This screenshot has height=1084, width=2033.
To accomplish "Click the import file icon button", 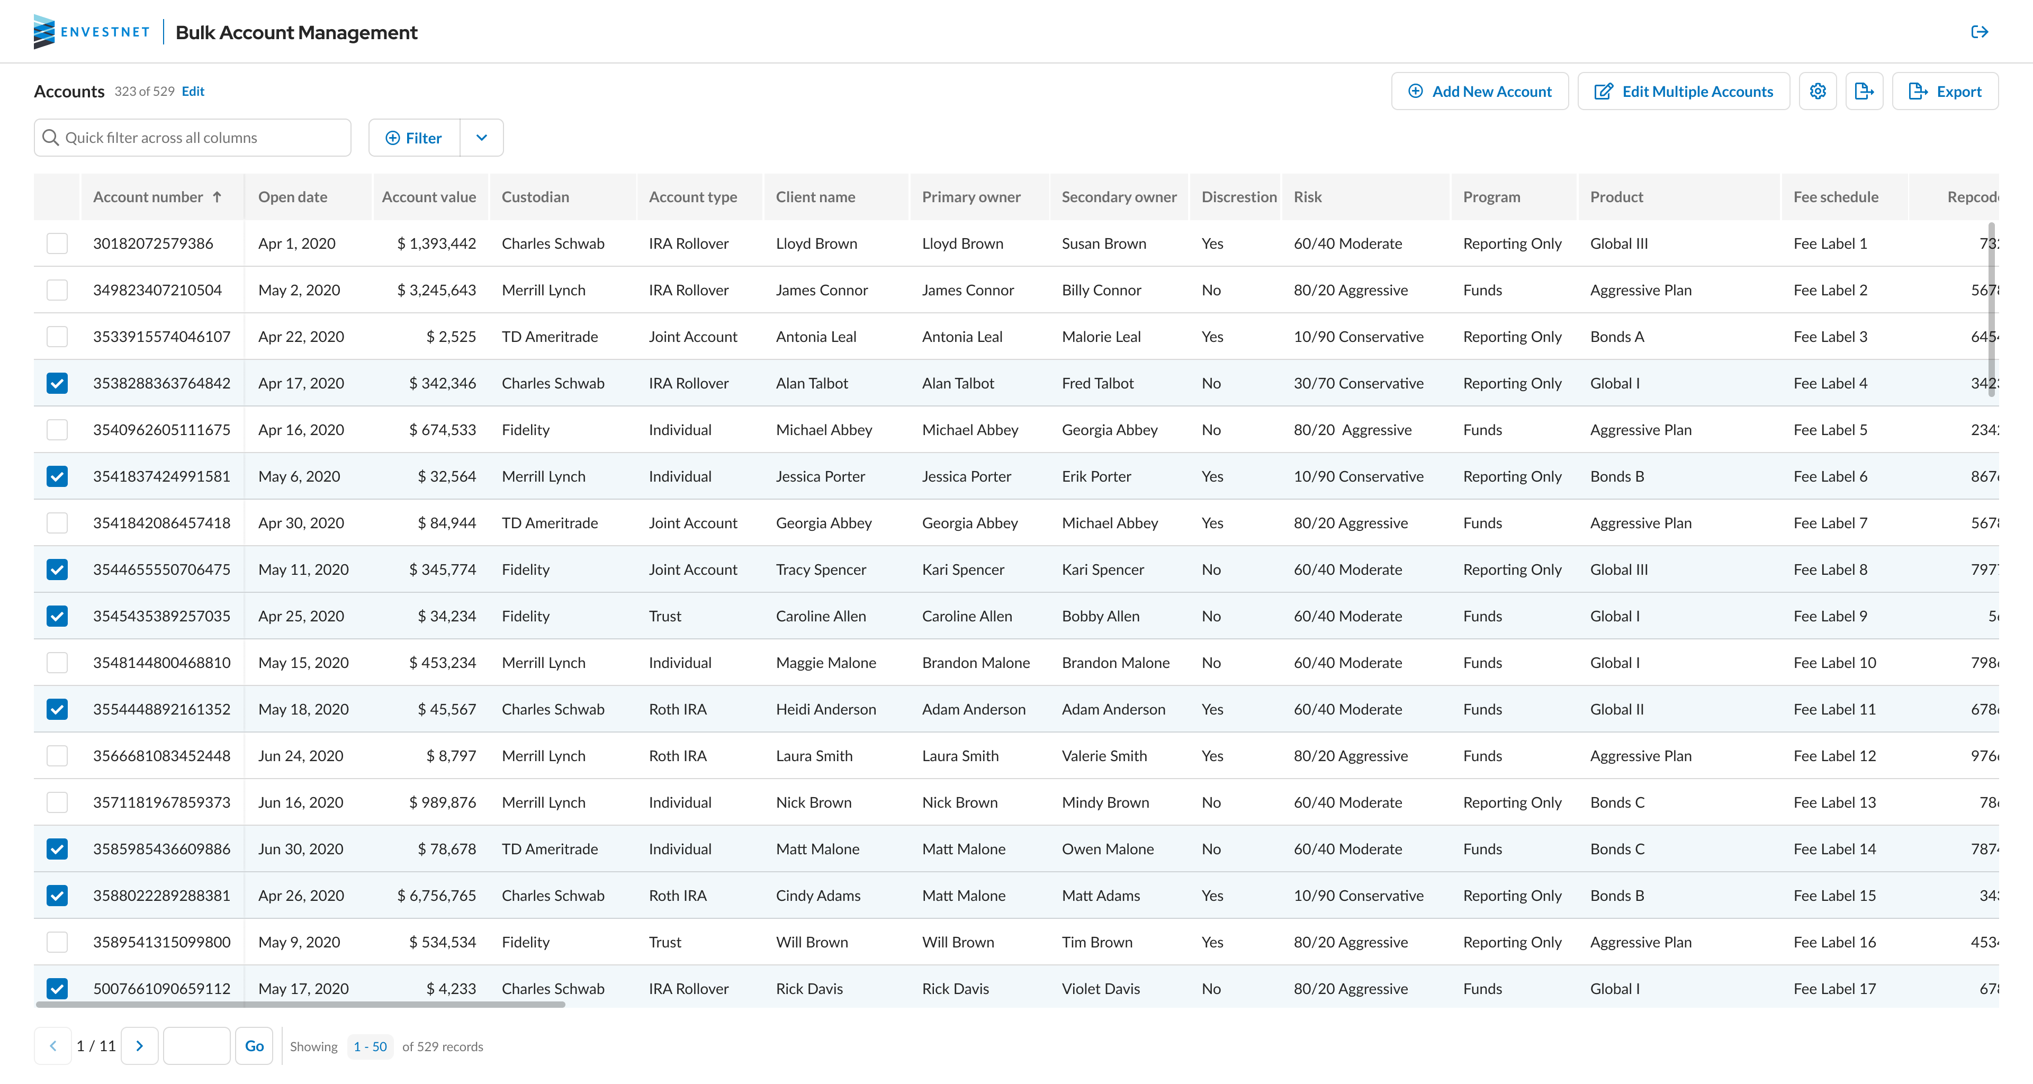I will tap(1864, 92).
